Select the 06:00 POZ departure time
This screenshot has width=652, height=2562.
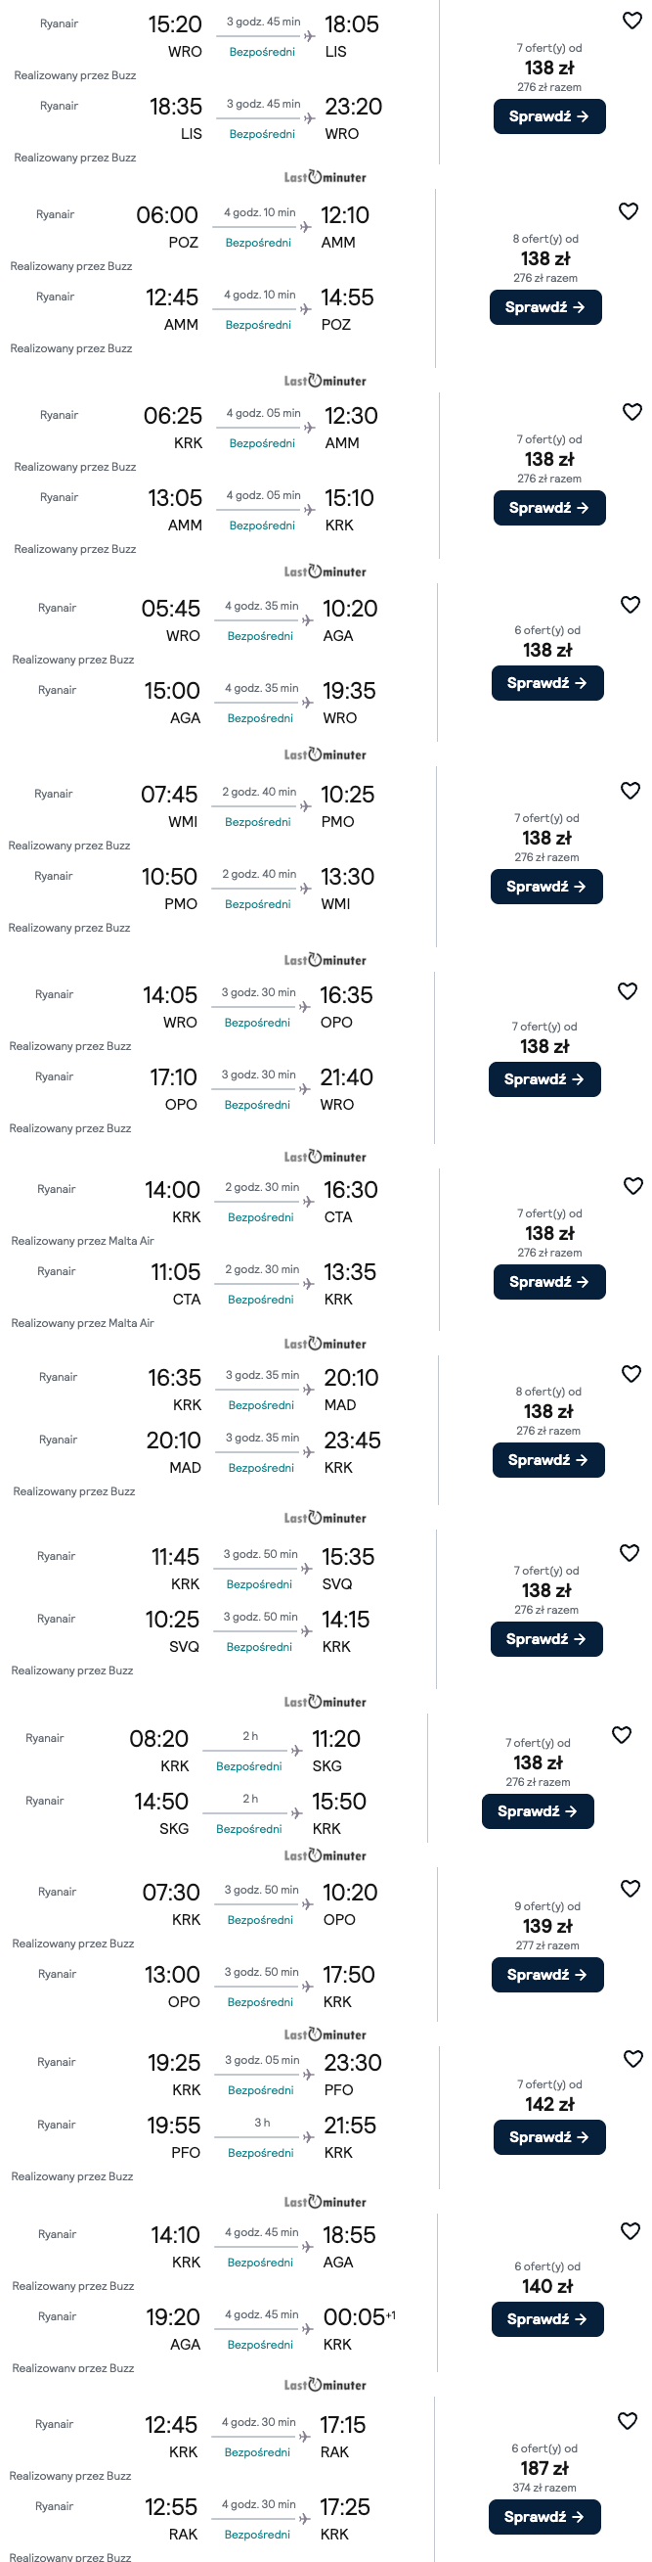pos(167,216)
